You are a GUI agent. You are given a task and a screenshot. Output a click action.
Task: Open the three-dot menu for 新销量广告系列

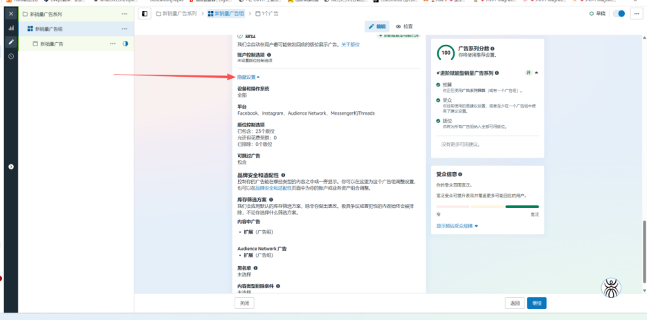coord(125,14)
